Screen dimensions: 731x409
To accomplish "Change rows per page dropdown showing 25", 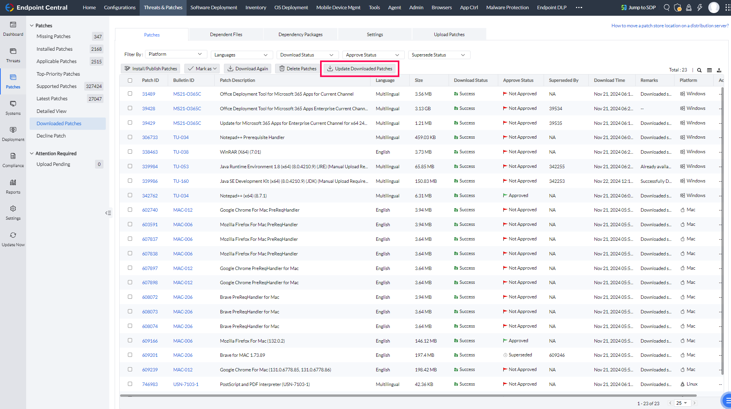I will pos(682,403).
